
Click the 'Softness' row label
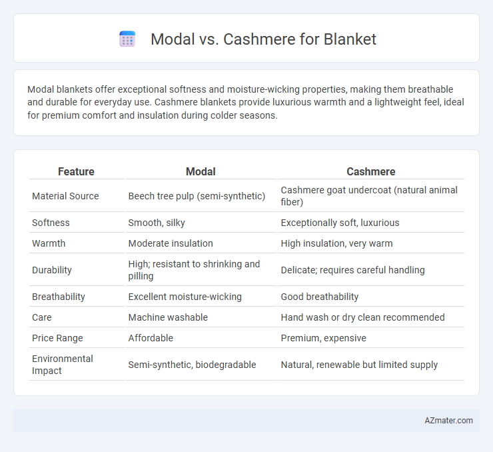(x=51, y=223)
